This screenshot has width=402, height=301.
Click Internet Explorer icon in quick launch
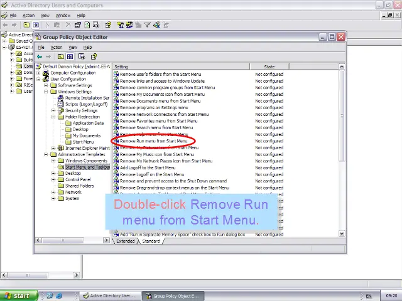59,295
